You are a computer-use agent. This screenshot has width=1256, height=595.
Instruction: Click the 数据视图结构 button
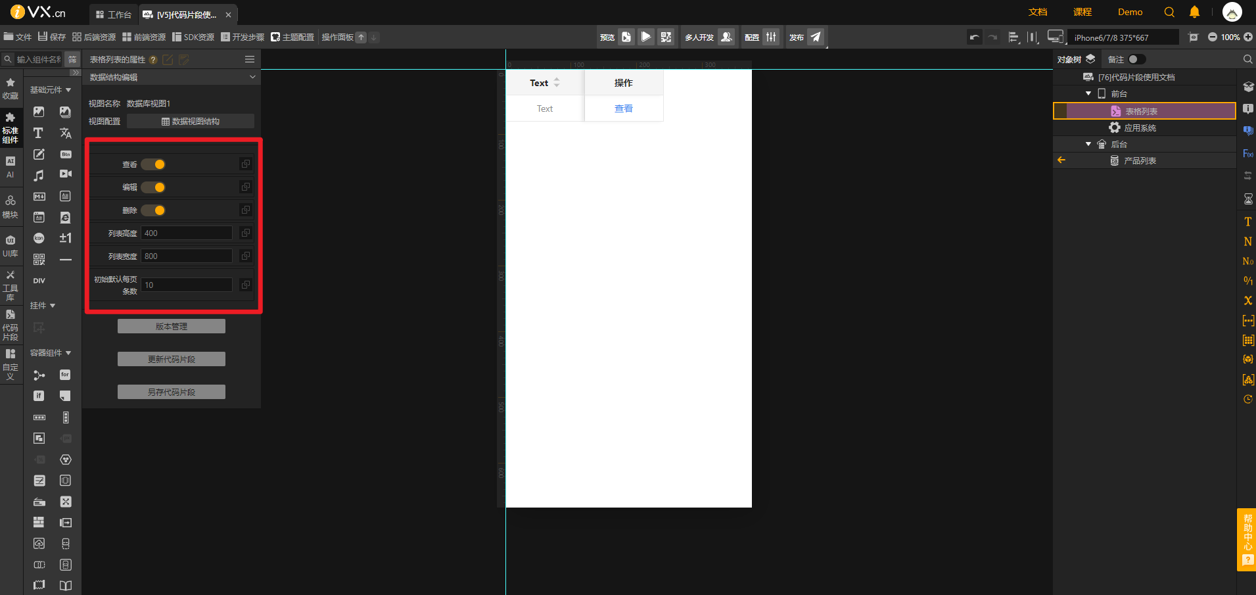(191, 121)
